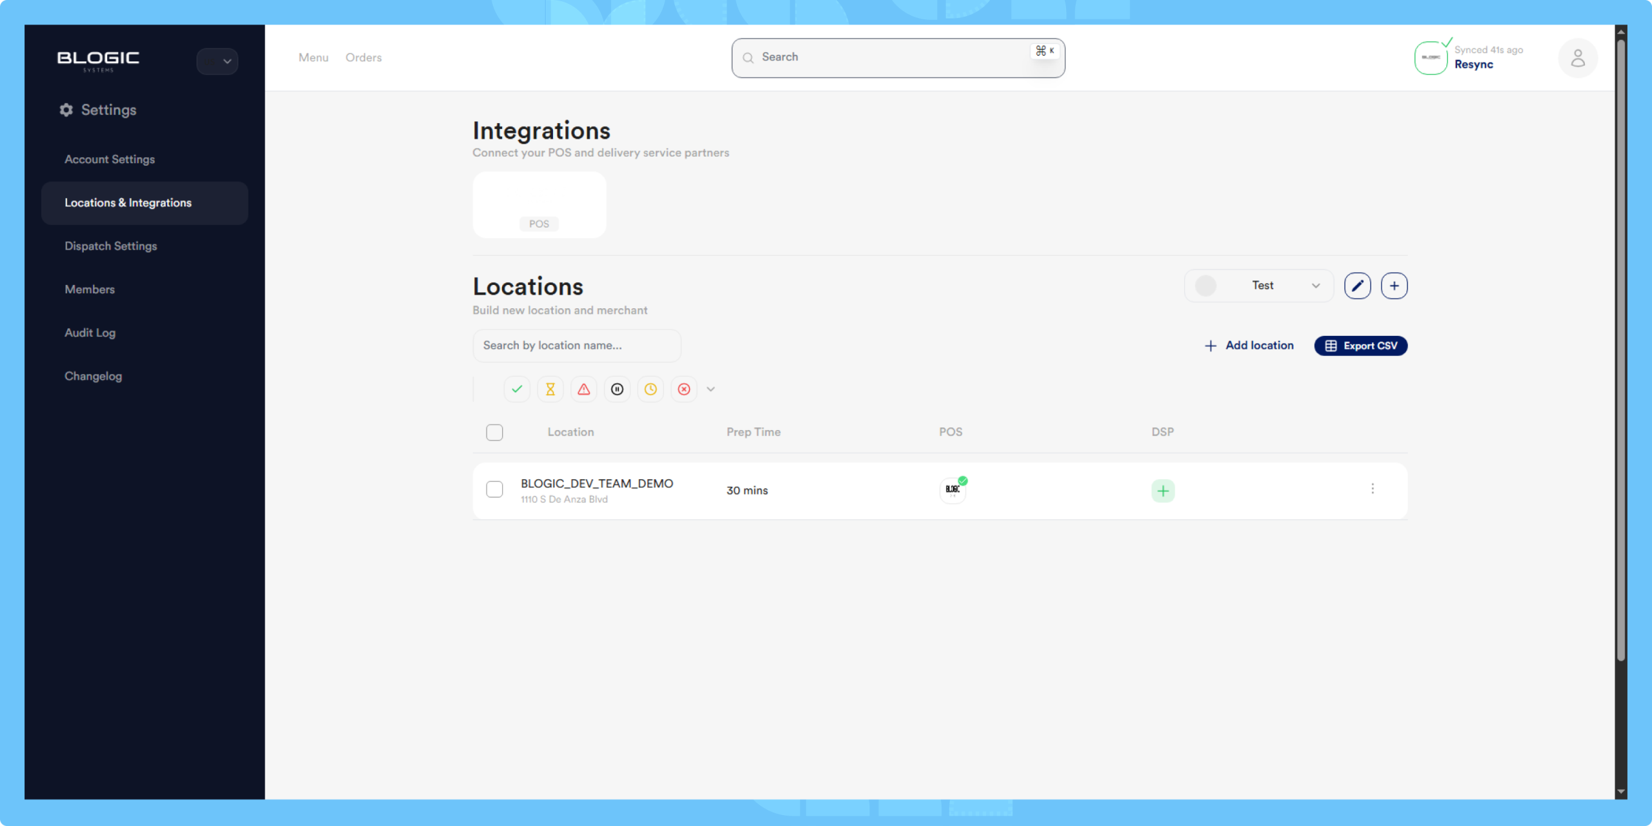Click Resync
1652x826 pixels.
(x=1473, y=64)
